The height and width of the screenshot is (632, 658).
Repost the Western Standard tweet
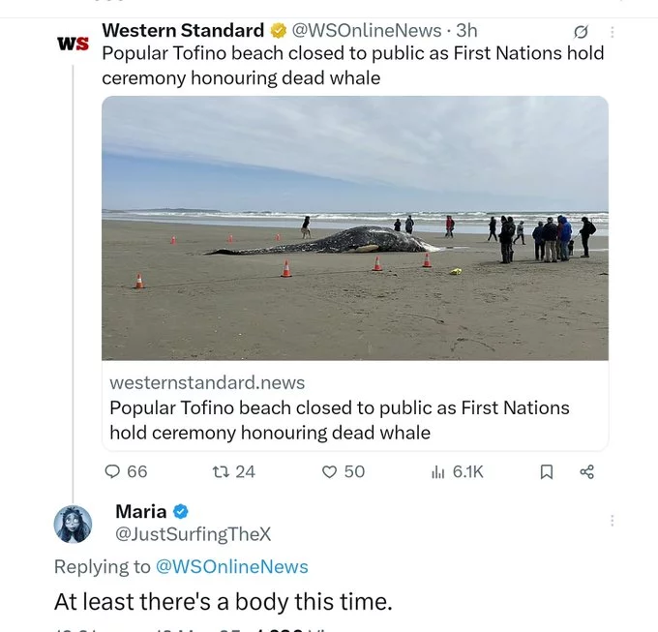(221, 472)
